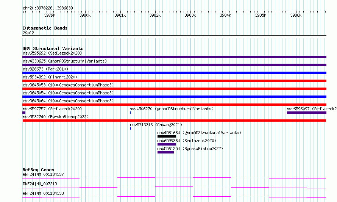This screenshot has width=337, height=202.
Task: Click the 3981k ruler position
Action: pos(120,15)
